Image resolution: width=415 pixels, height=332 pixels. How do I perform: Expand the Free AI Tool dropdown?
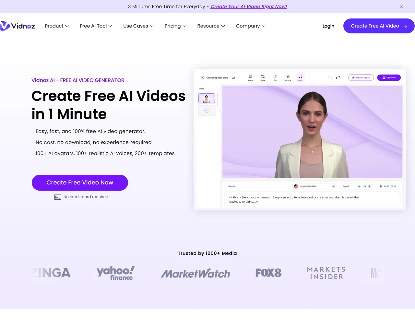click(96, 26)
